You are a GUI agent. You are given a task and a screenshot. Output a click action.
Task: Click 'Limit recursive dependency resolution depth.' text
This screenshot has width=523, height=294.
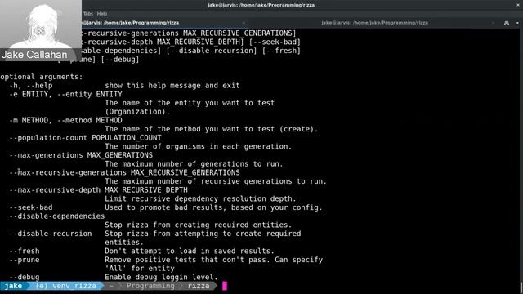[200, 198]
